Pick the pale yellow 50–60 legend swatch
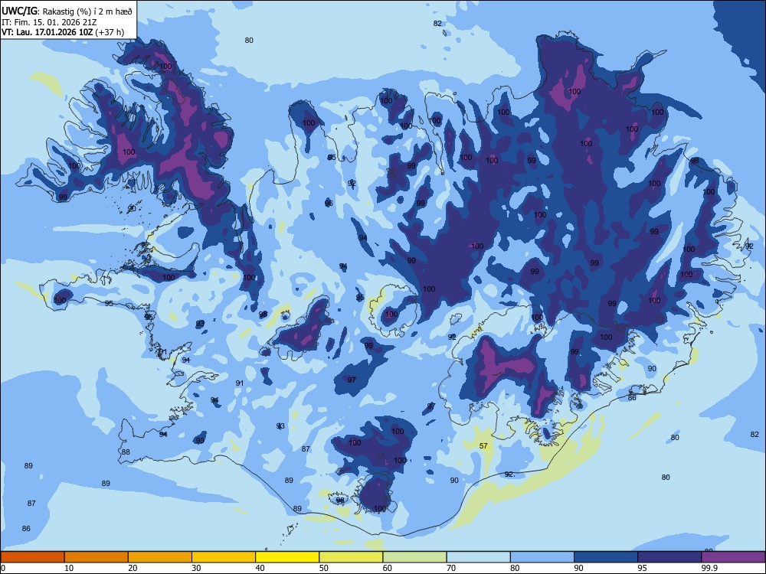 [351, 557]
